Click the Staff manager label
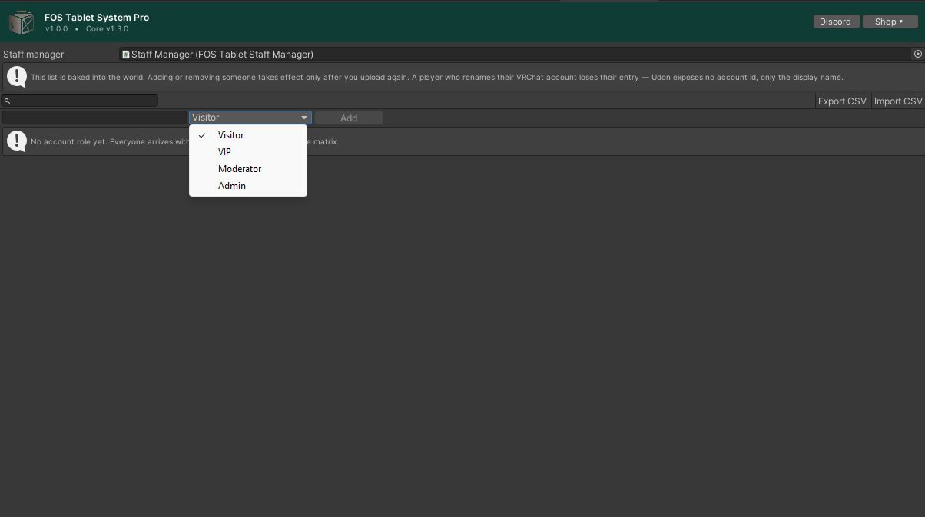The image size is (925, 517). click(x=34, y=55)
